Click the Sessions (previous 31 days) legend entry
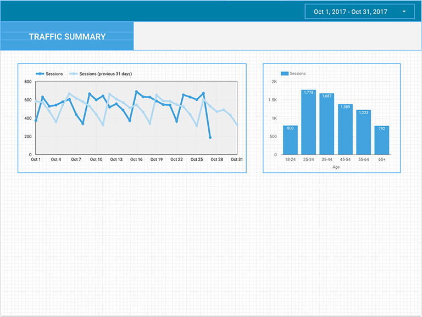This screenshot has width=422, height=317. (x=101, y=73)
